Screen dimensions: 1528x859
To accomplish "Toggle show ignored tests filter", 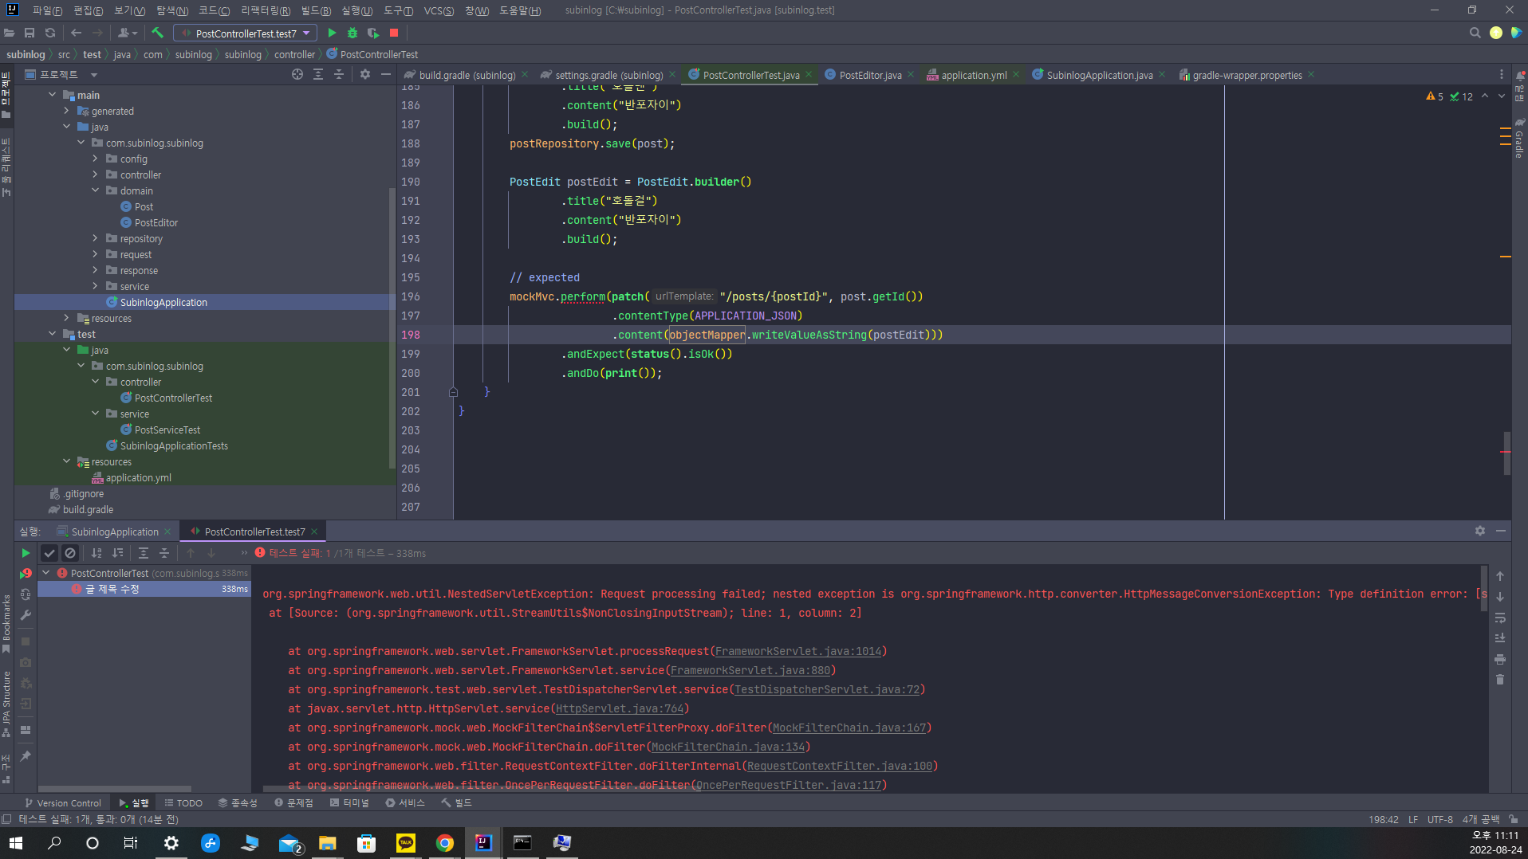I will pyautogui.click(x=70, y=552).
